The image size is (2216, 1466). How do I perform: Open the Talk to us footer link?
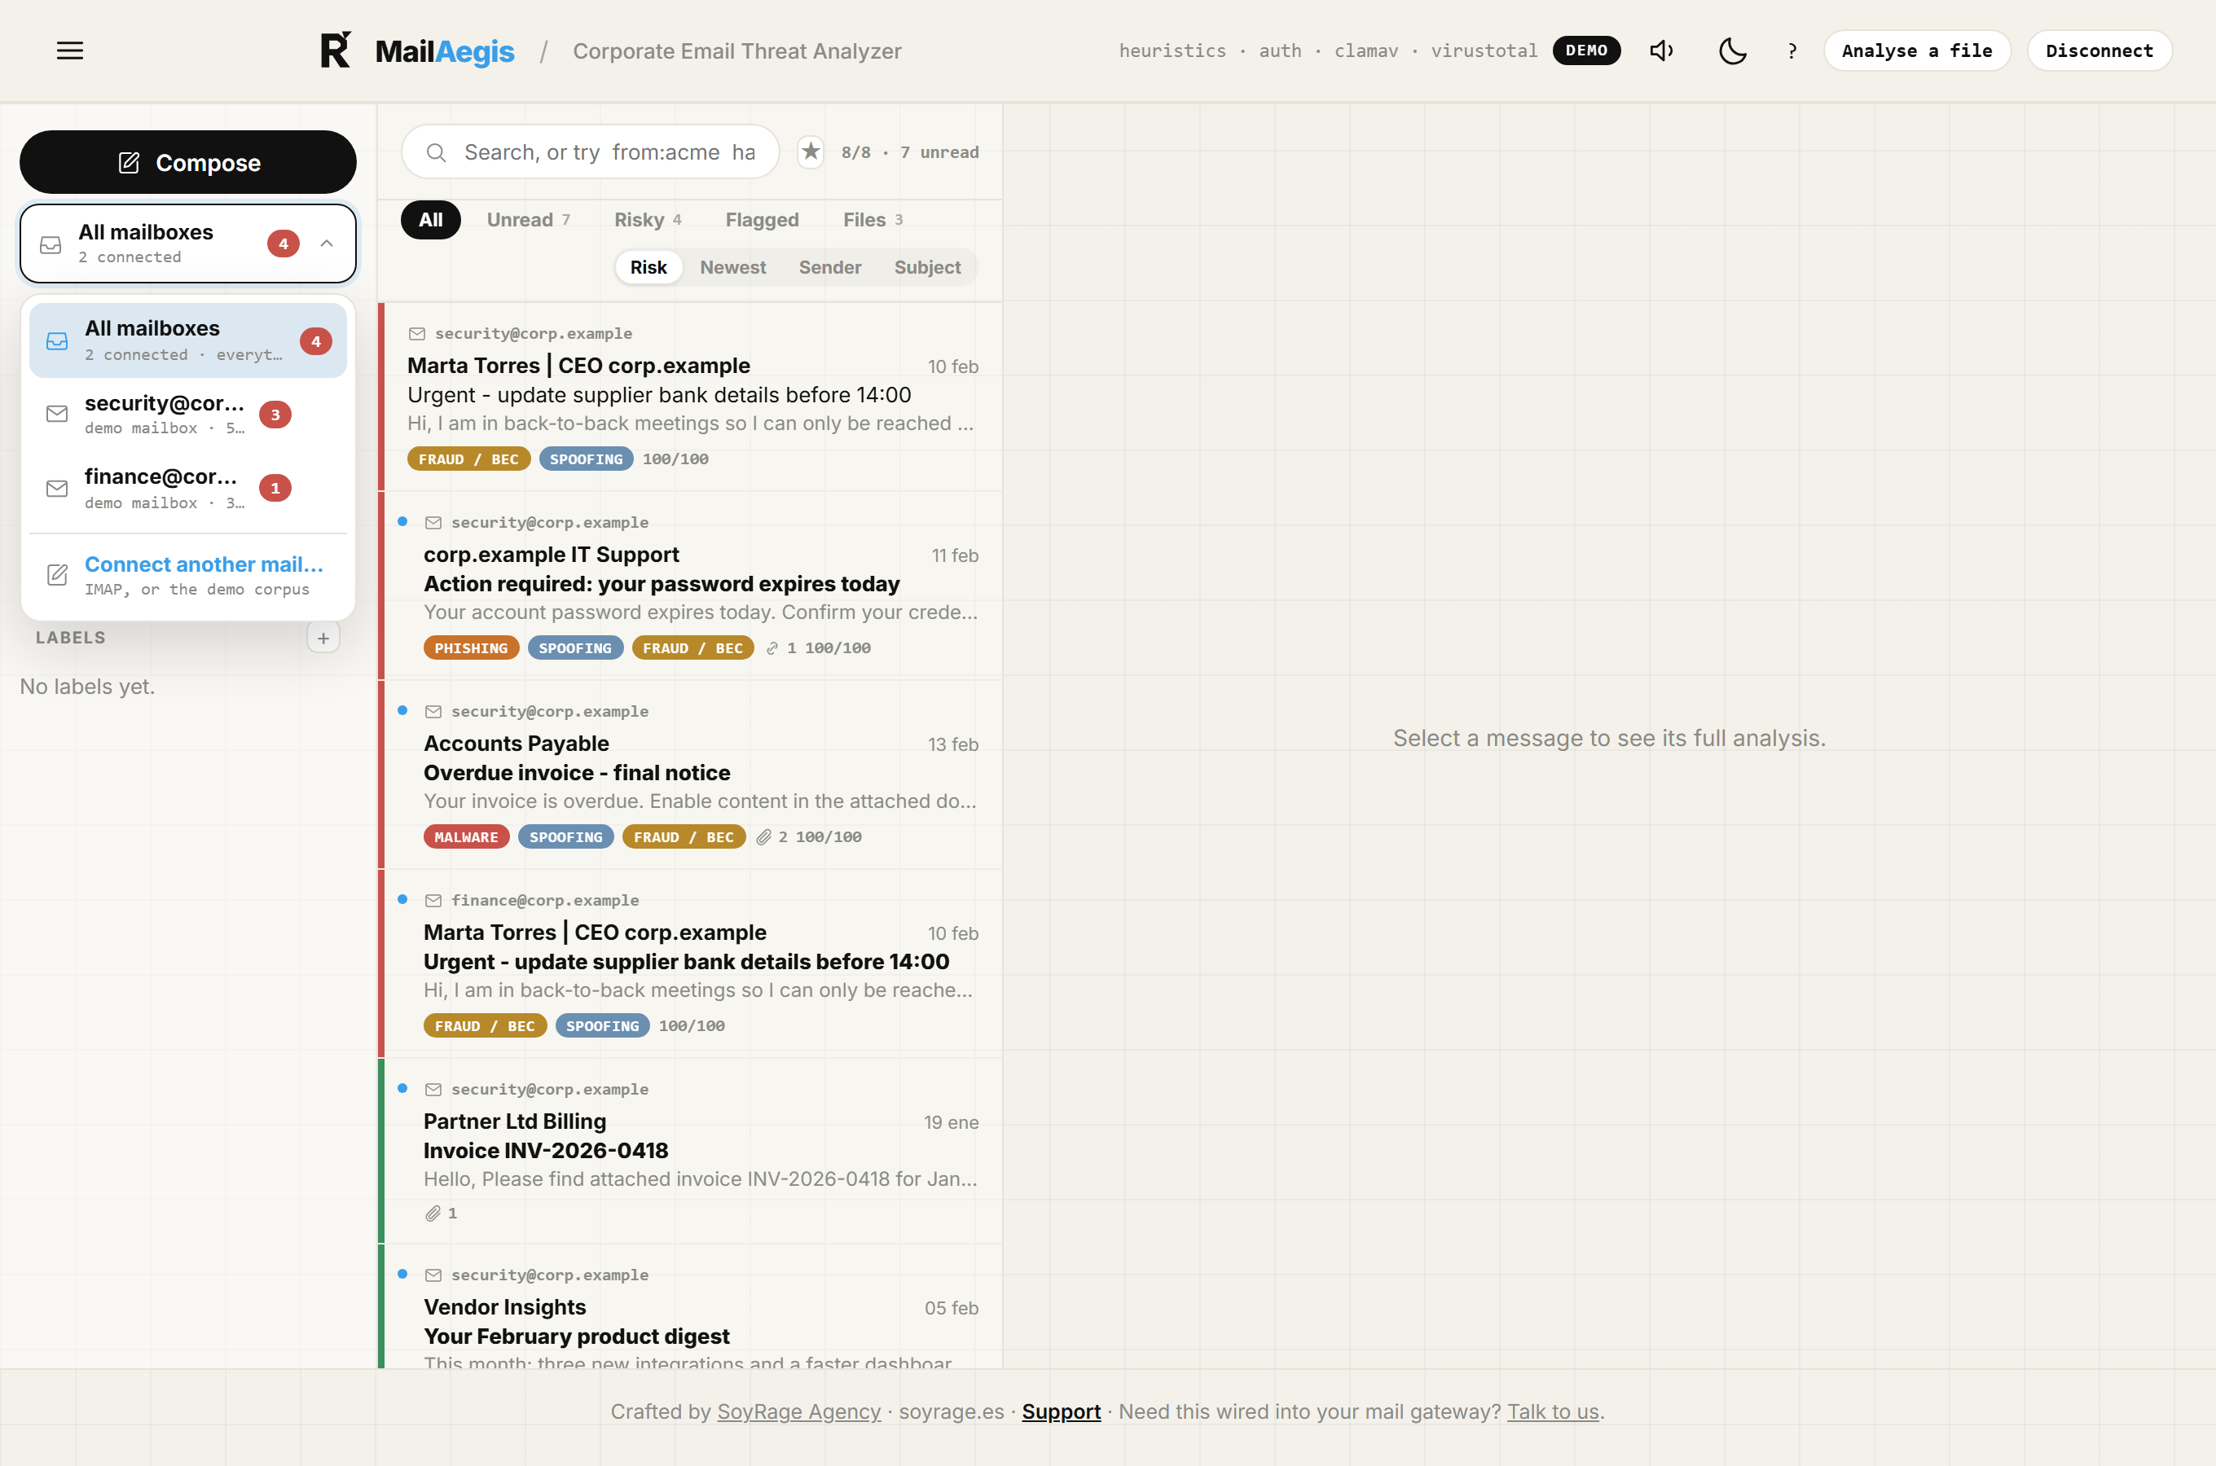pos(1553,1411)
